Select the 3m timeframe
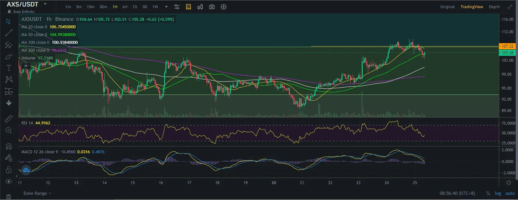 [79, 7]
